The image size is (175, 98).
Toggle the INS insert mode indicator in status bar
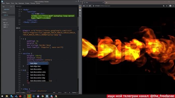point(54,93)
